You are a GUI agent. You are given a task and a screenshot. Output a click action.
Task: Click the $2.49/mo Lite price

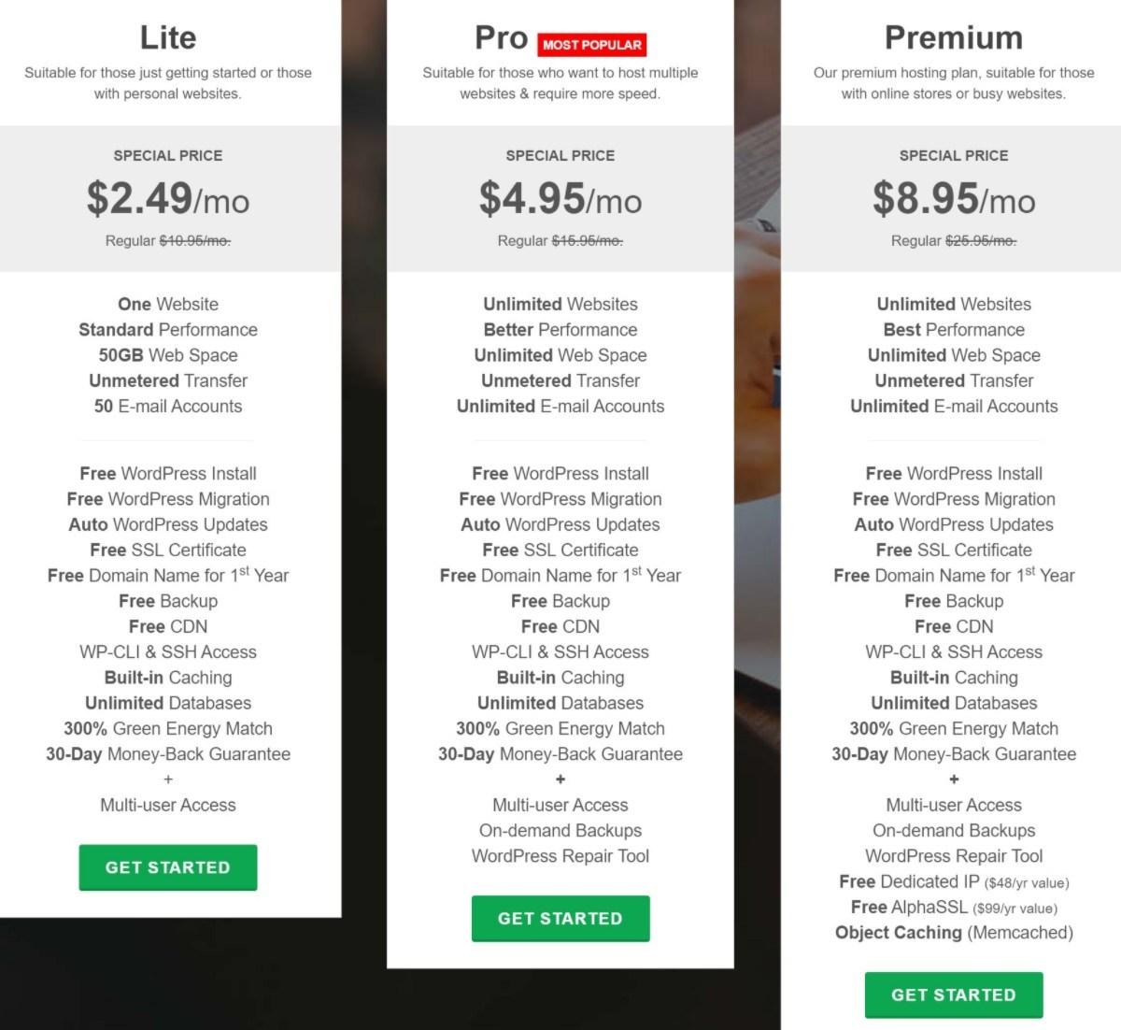coord(168,198)
